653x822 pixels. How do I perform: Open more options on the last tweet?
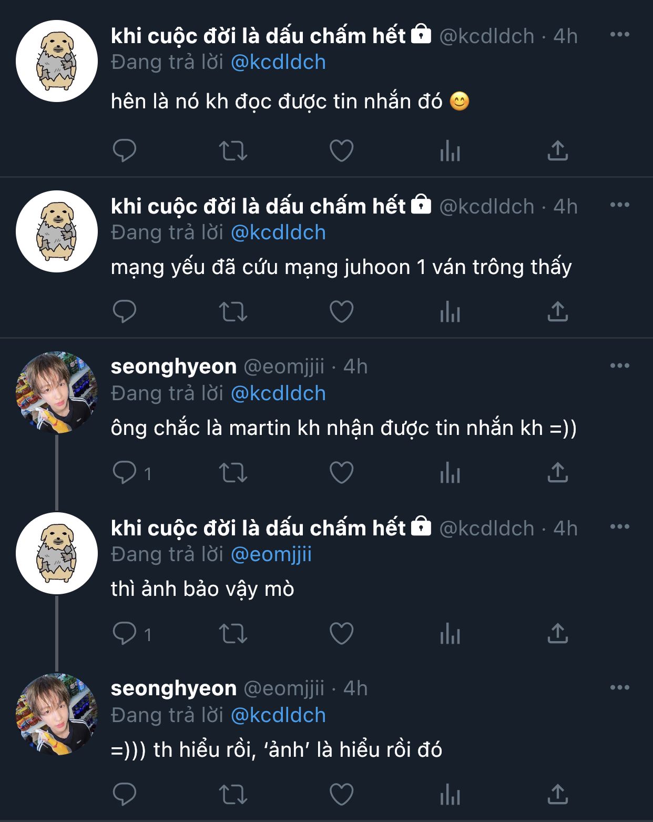(620, 688)
